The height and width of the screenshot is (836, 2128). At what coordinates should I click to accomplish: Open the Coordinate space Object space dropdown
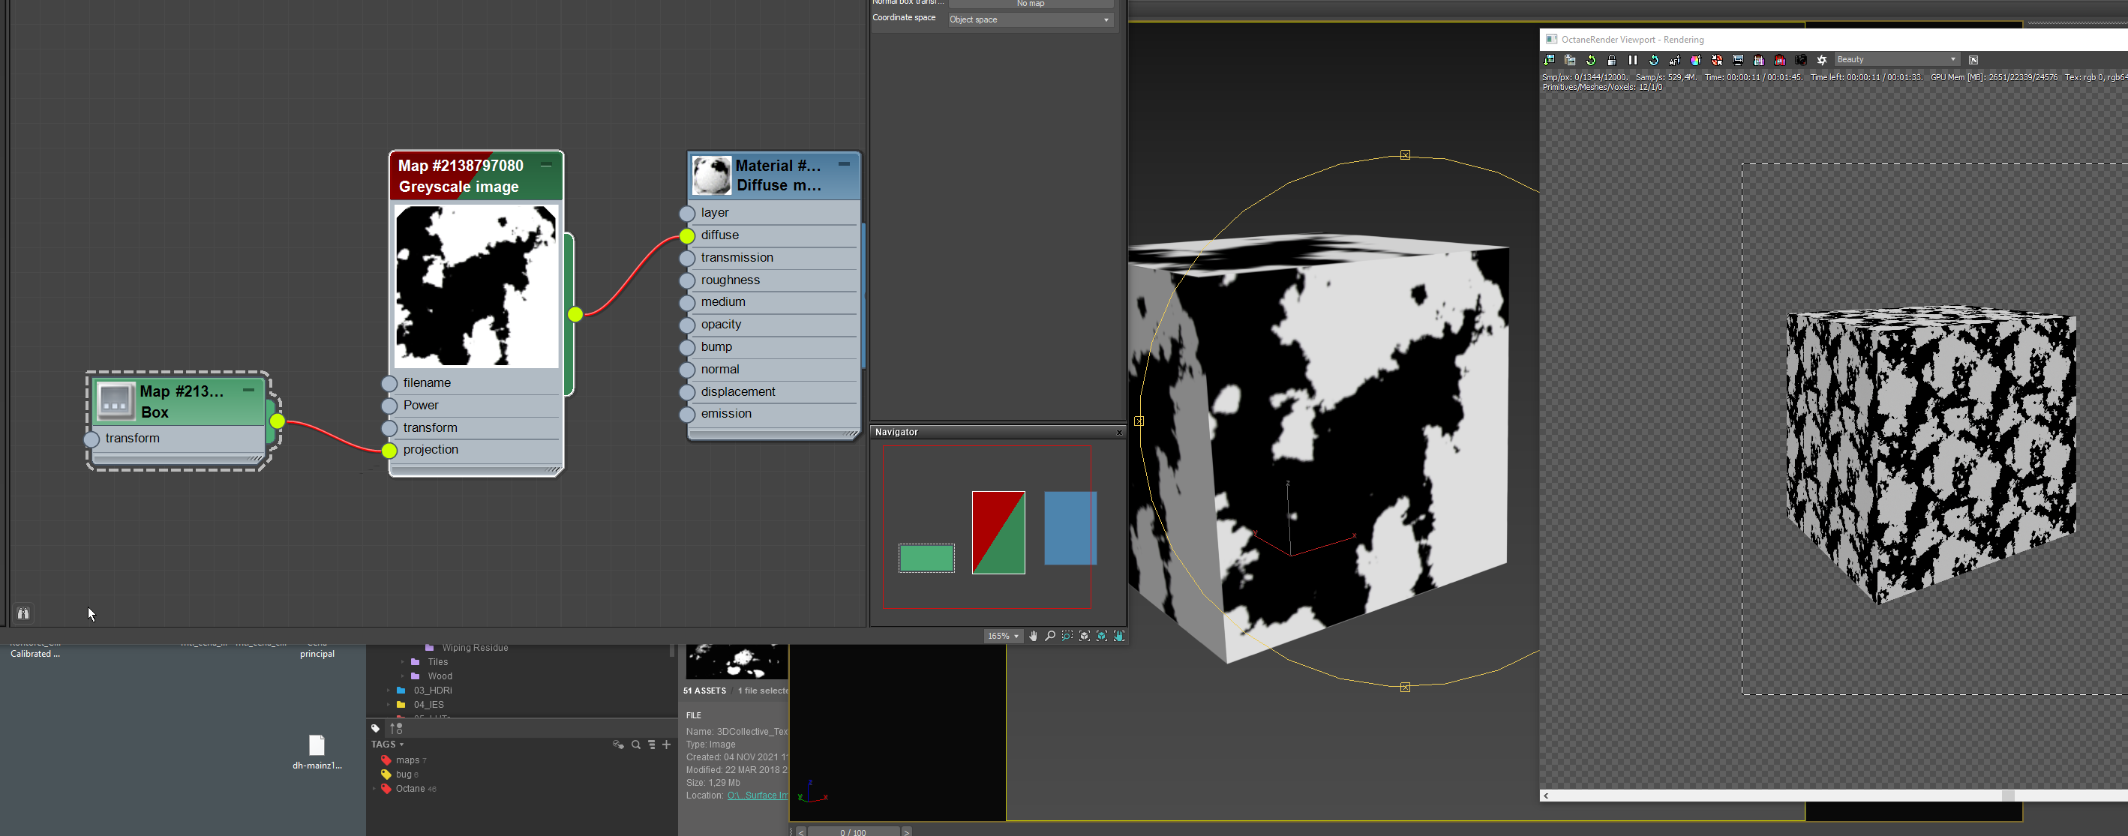click(1029, 19)
